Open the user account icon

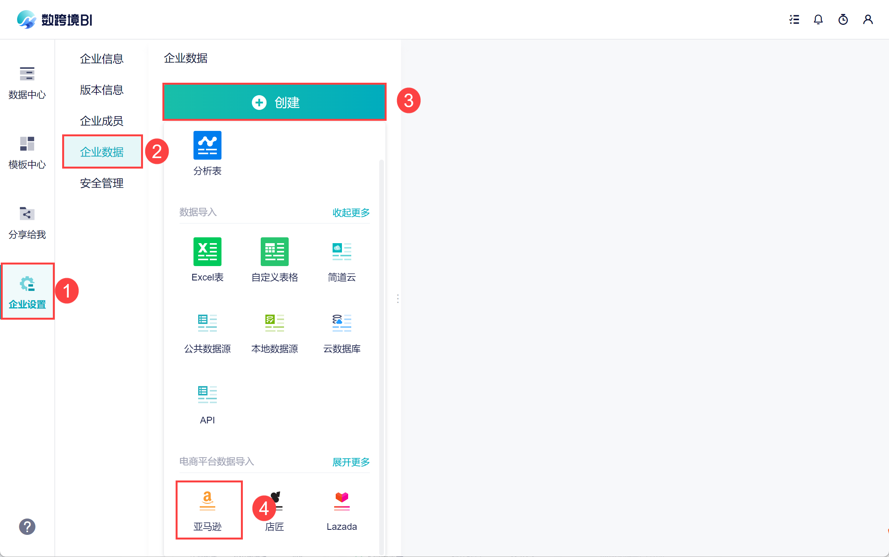(x=868, y=19)
